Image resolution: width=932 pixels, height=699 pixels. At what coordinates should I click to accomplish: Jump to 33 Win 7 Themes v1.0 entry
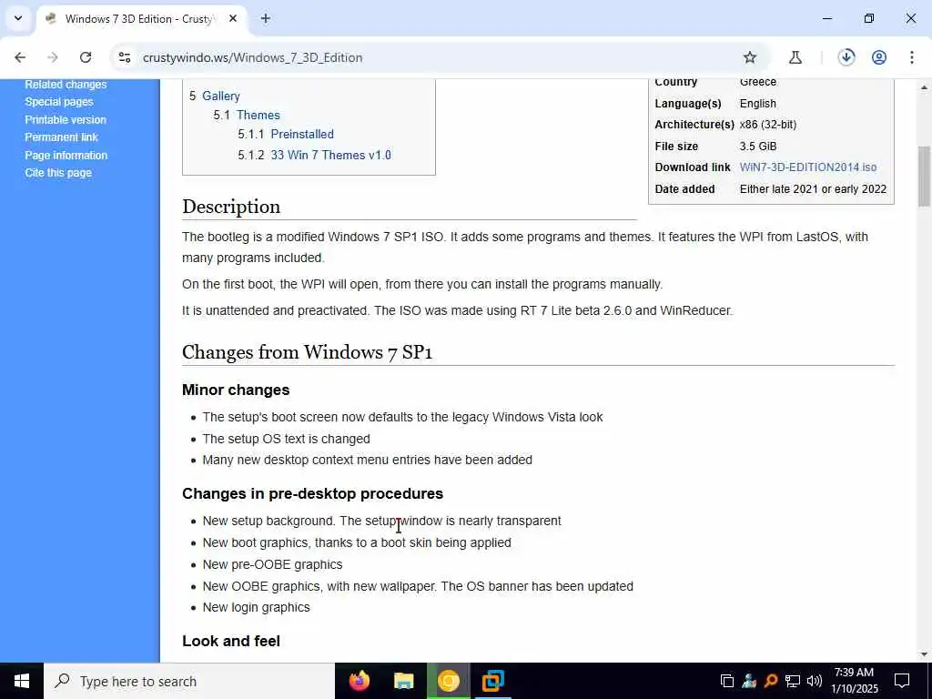(330, 155)
